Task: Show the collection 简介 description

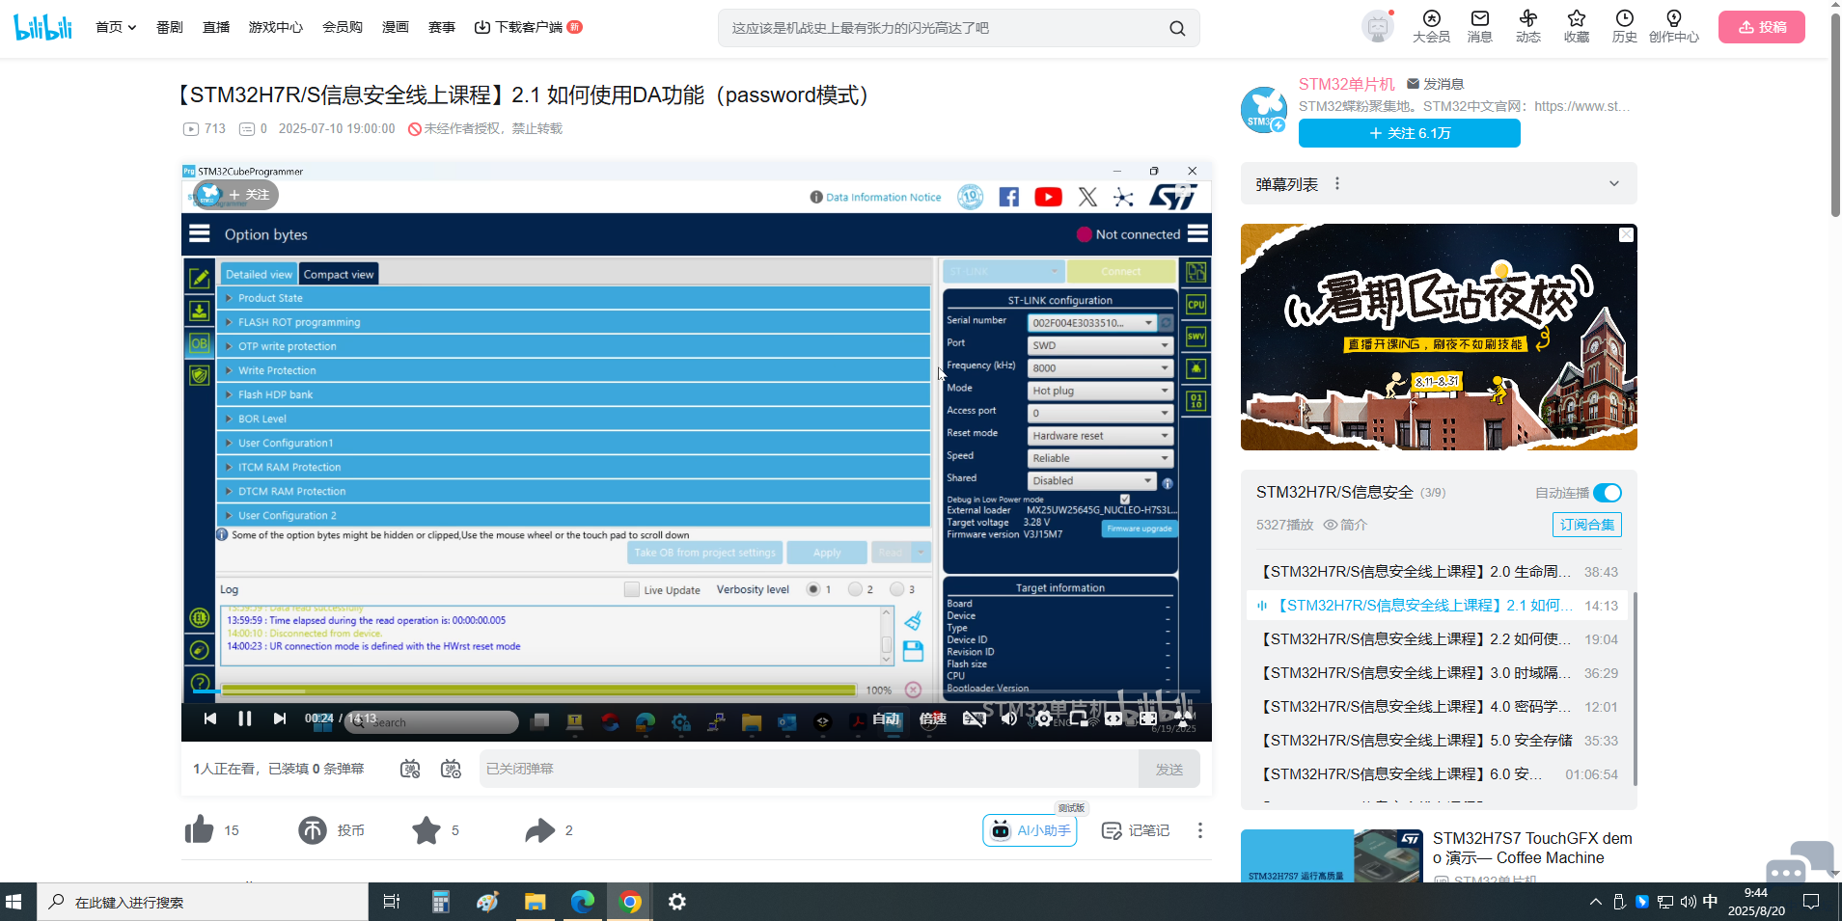Action: (1345, 525)
